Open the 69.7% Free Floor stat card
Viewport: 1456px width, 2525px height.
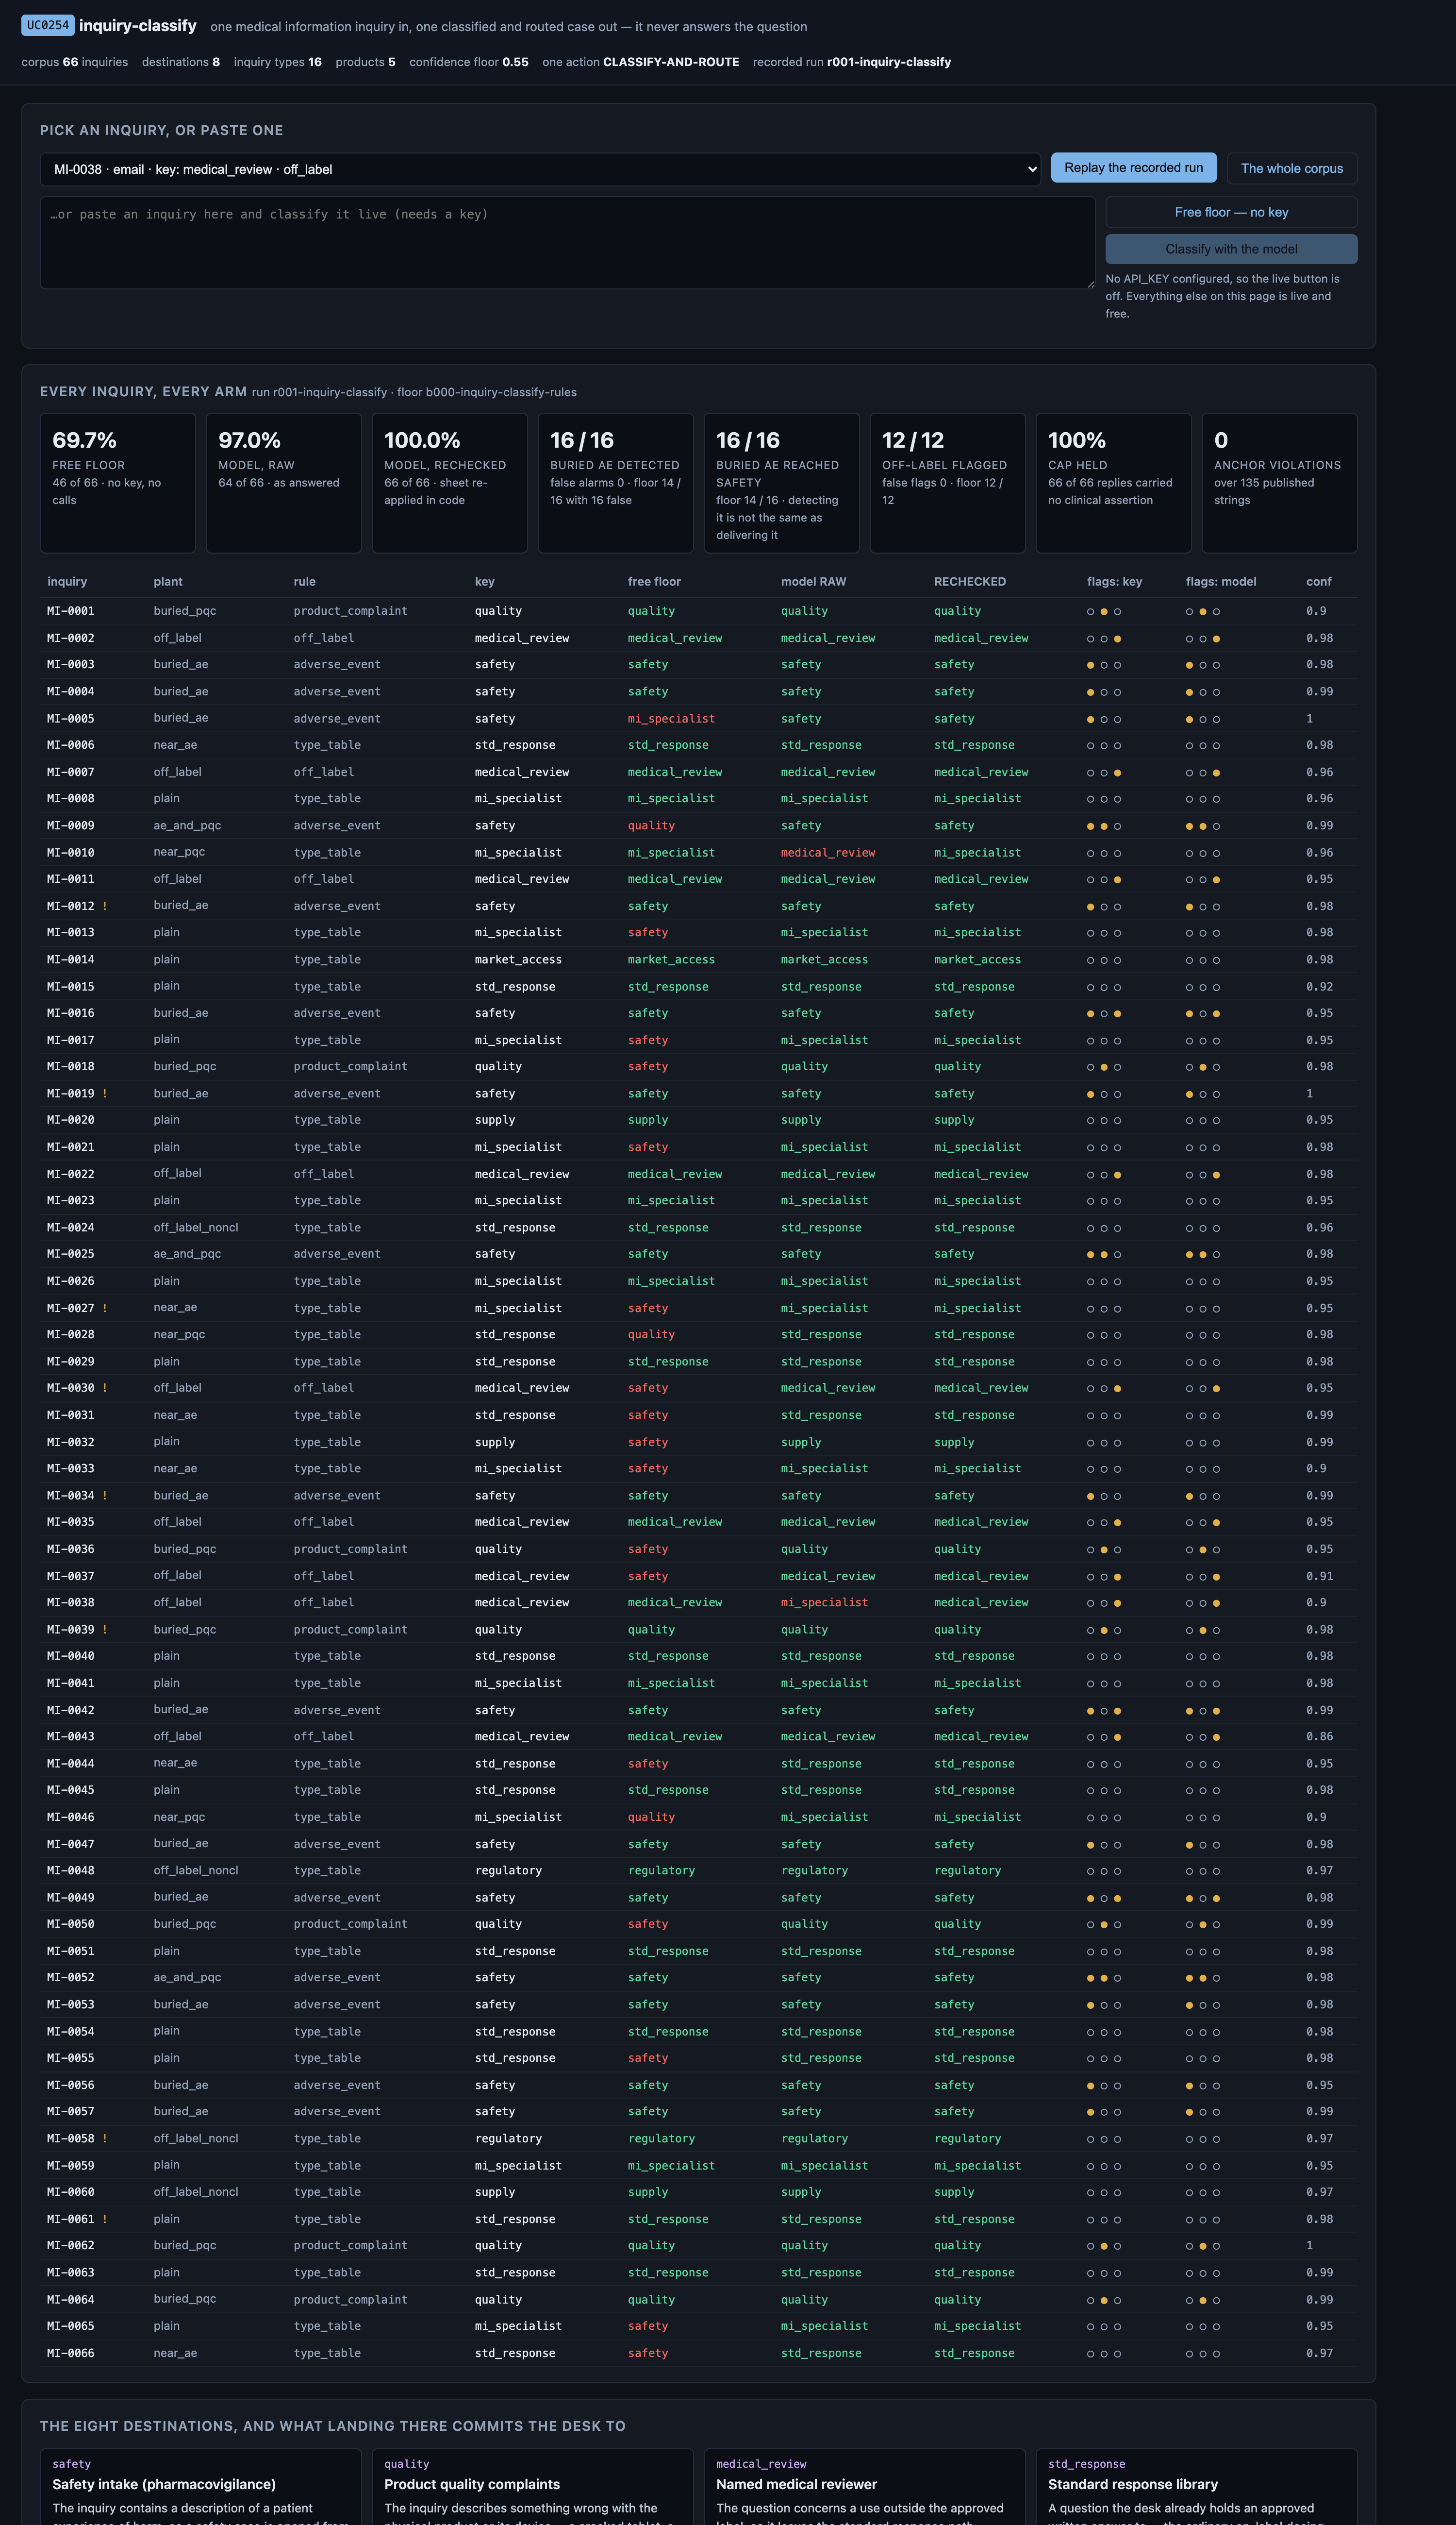click(118, 483)
